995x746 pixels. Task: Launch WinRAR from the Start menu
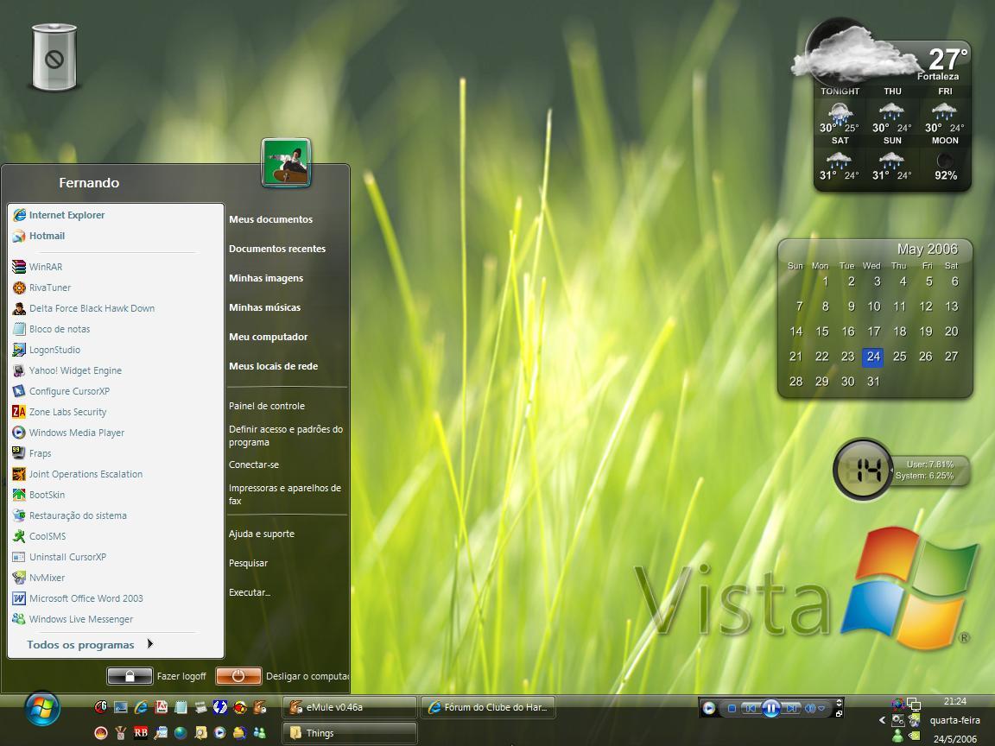(x=37, y=267)
